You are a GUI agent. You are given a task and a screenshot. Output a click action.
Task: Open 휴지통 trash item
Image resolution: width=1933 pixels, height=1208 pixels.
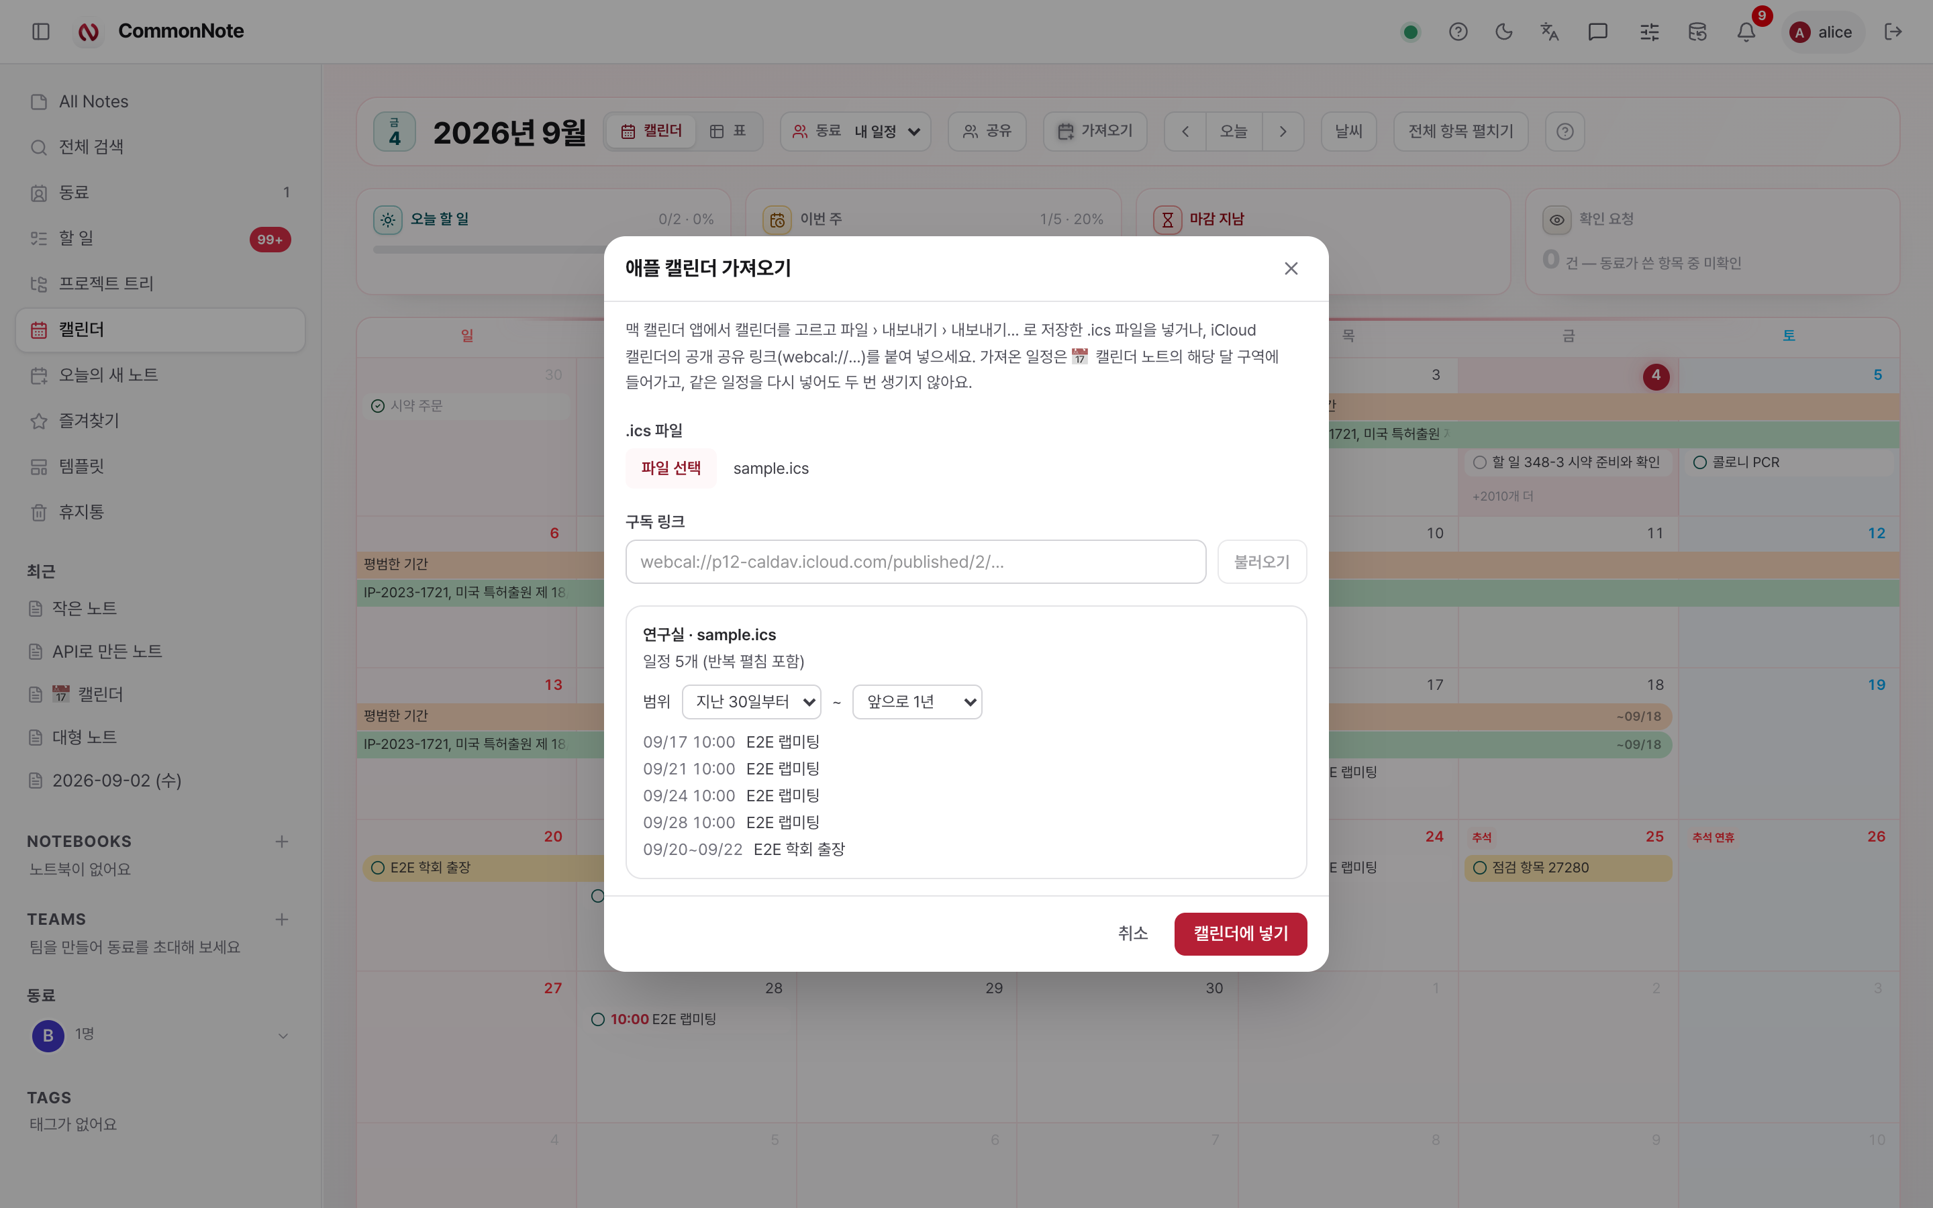(x=160, y=511)
